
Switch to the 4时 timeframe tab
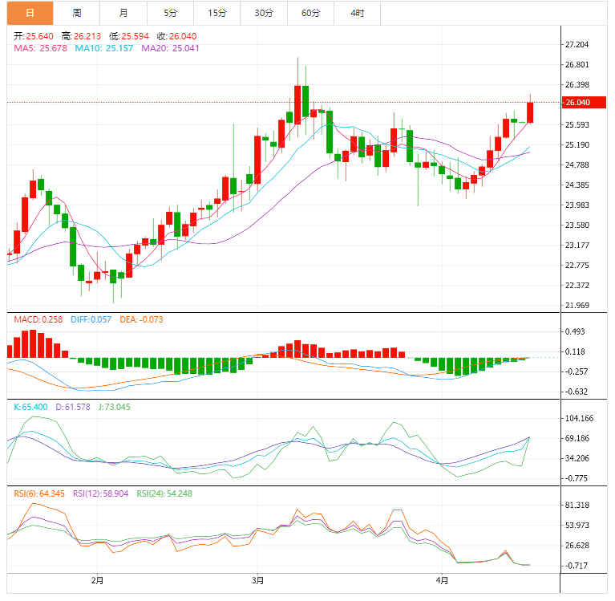[x=357, y=13]
